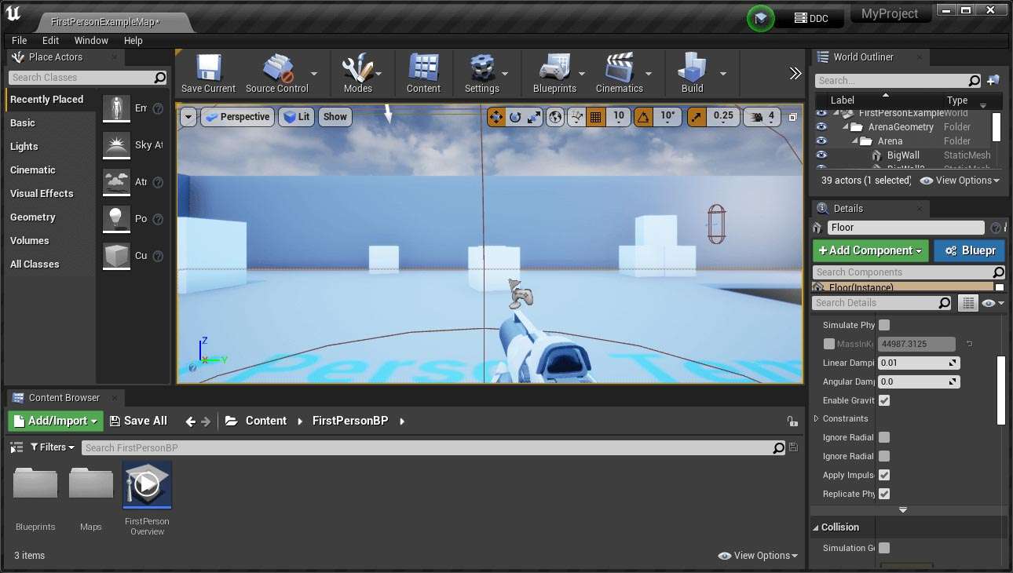
Task: Open the Cinematics toolbar icon
Action: pyautogui.click(x=619, y=69)
